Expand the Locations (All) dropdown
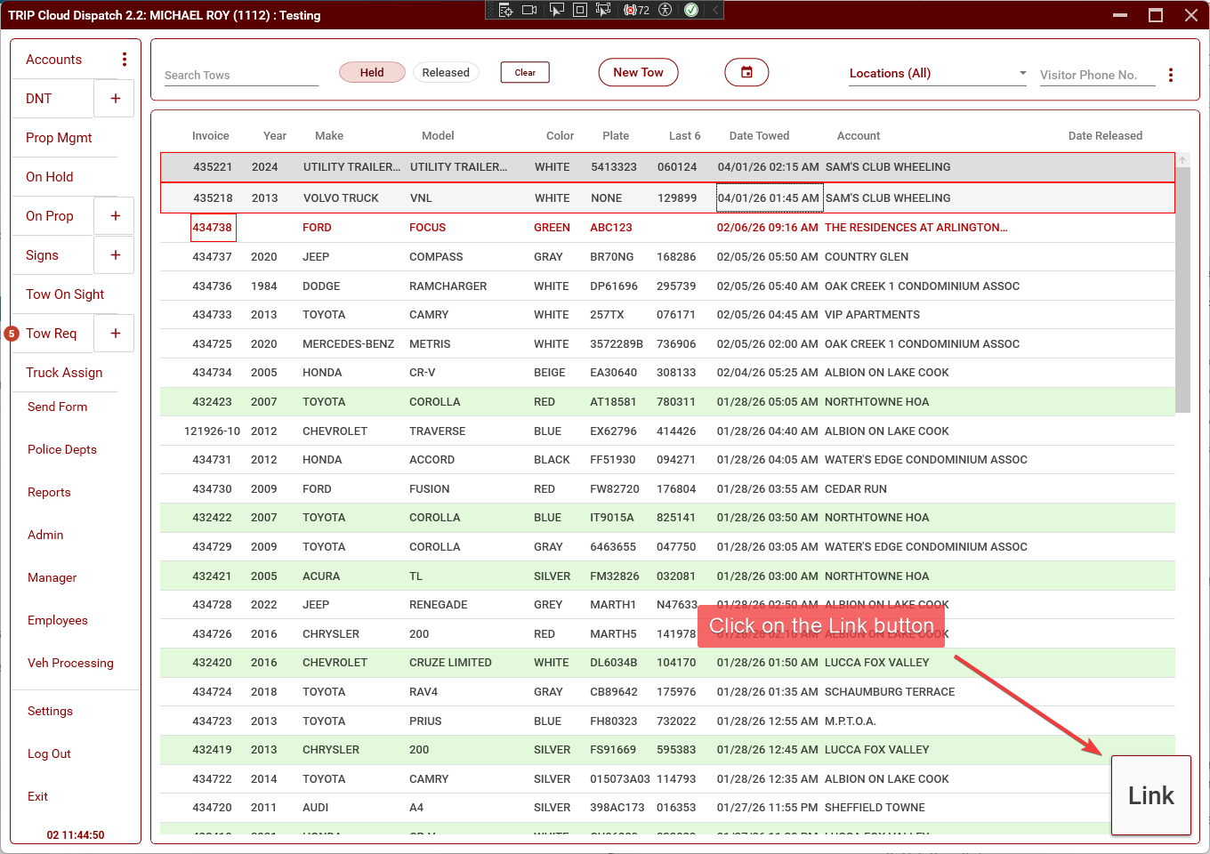 point(938,74)
